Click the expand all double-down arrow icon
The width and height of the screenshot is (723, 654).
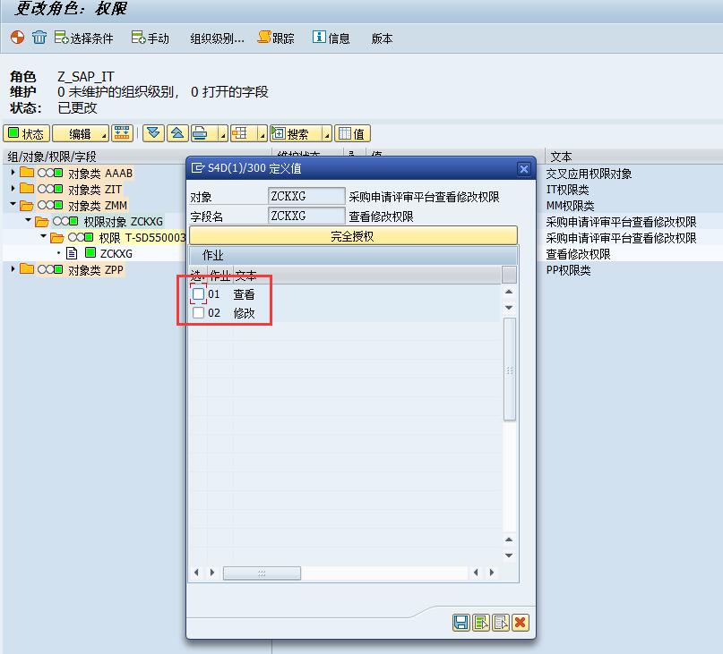(153, 133)
